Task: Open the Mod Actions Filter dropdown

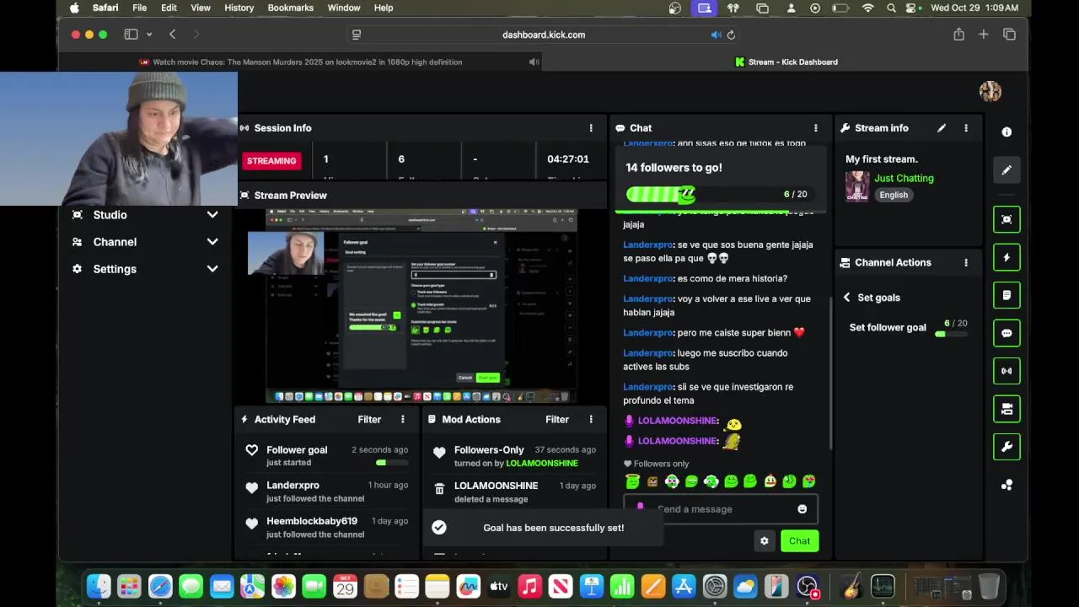Action: 557,419
